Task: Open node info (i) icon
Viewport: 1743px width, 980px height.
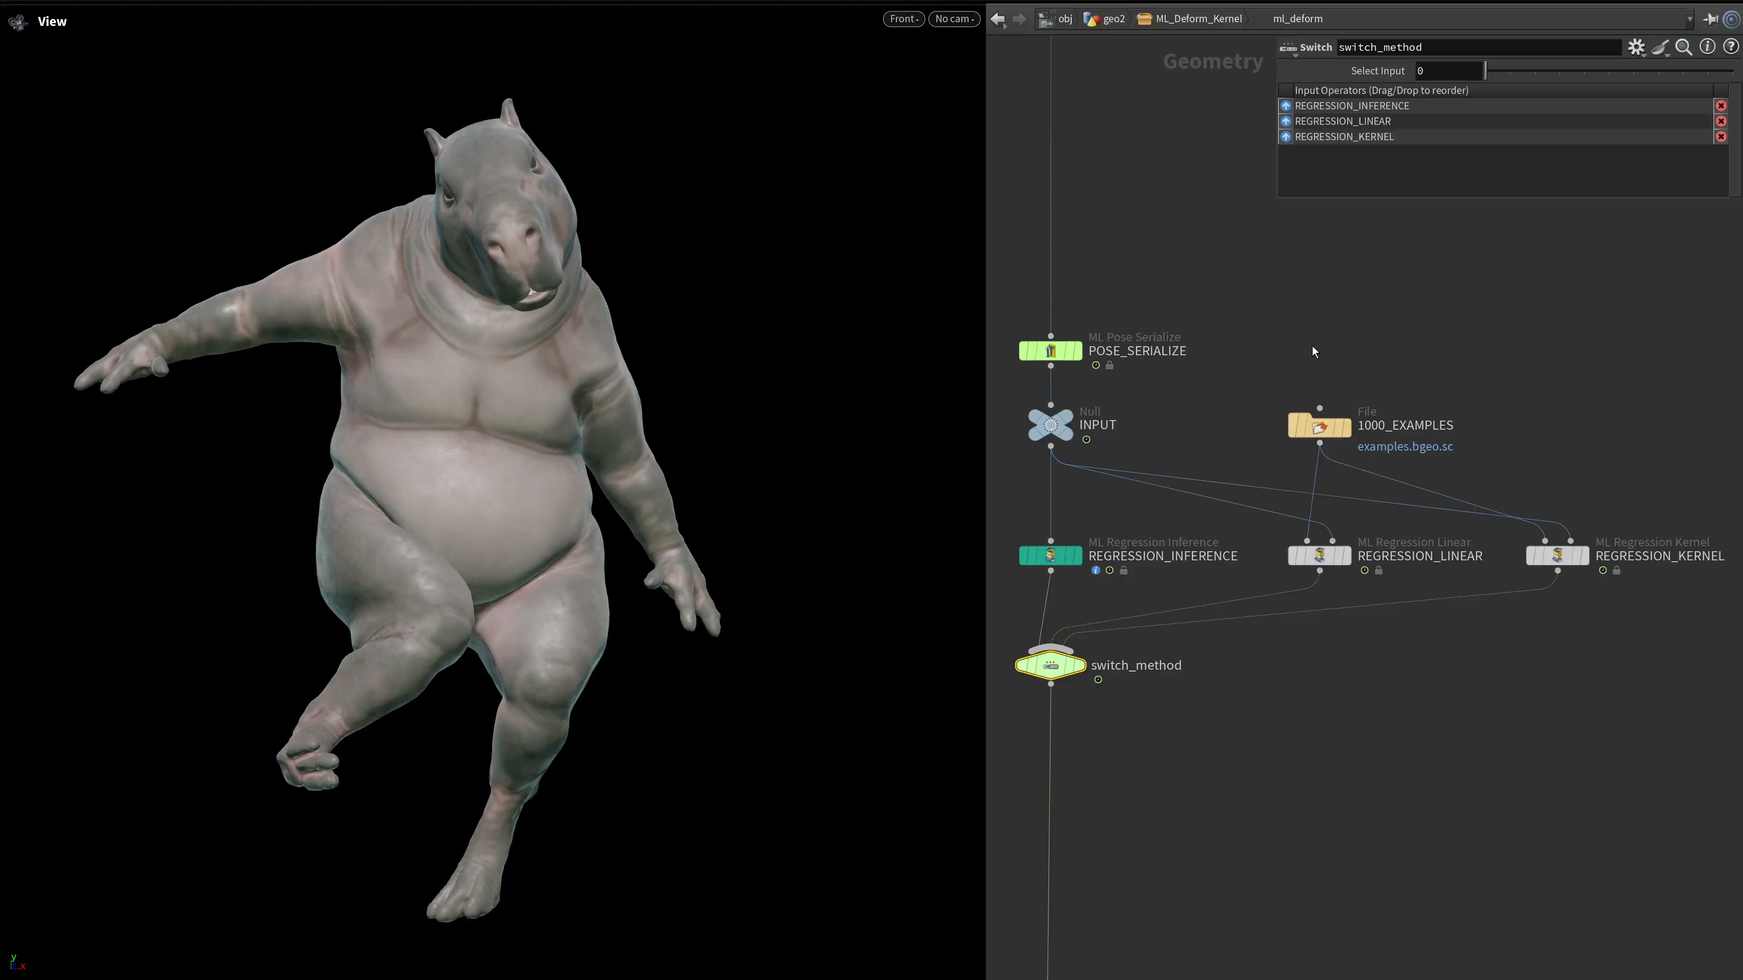Action: (x=1707, y=47)
